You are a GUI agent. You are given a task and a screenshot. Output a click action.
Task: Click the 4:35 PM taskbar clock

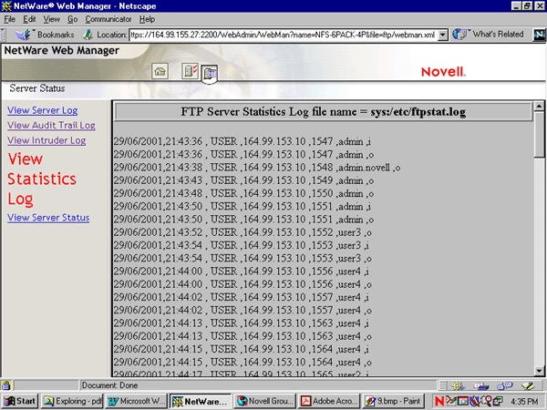pos(524,401)
